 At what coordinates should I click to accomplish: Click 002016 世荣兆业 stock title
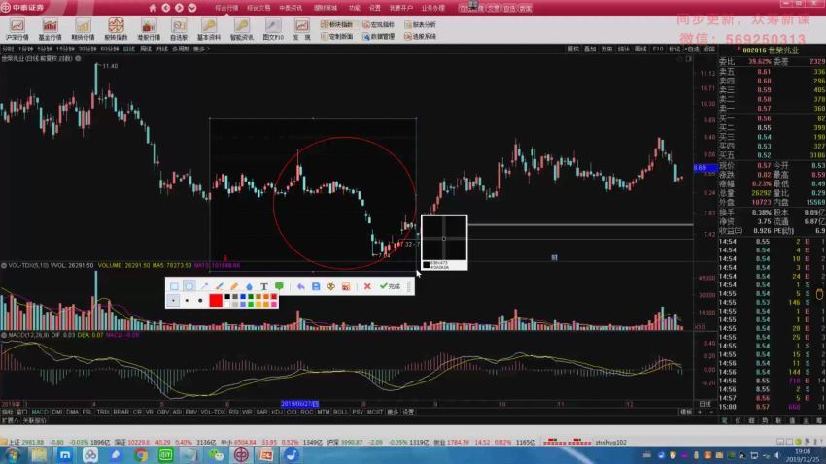click(771, 50)
